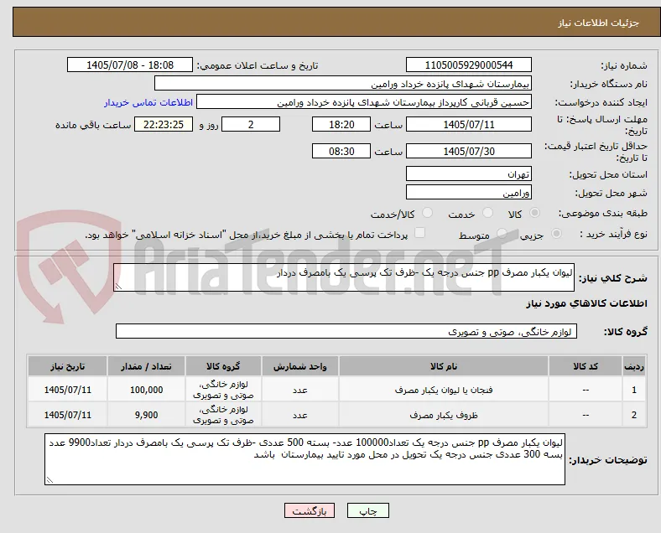Viewport: 661px width, 533px height.
Task: Click the buyer name field بیمارستان شهدای پانزده خرداد
Action: (x=343, y=83)
